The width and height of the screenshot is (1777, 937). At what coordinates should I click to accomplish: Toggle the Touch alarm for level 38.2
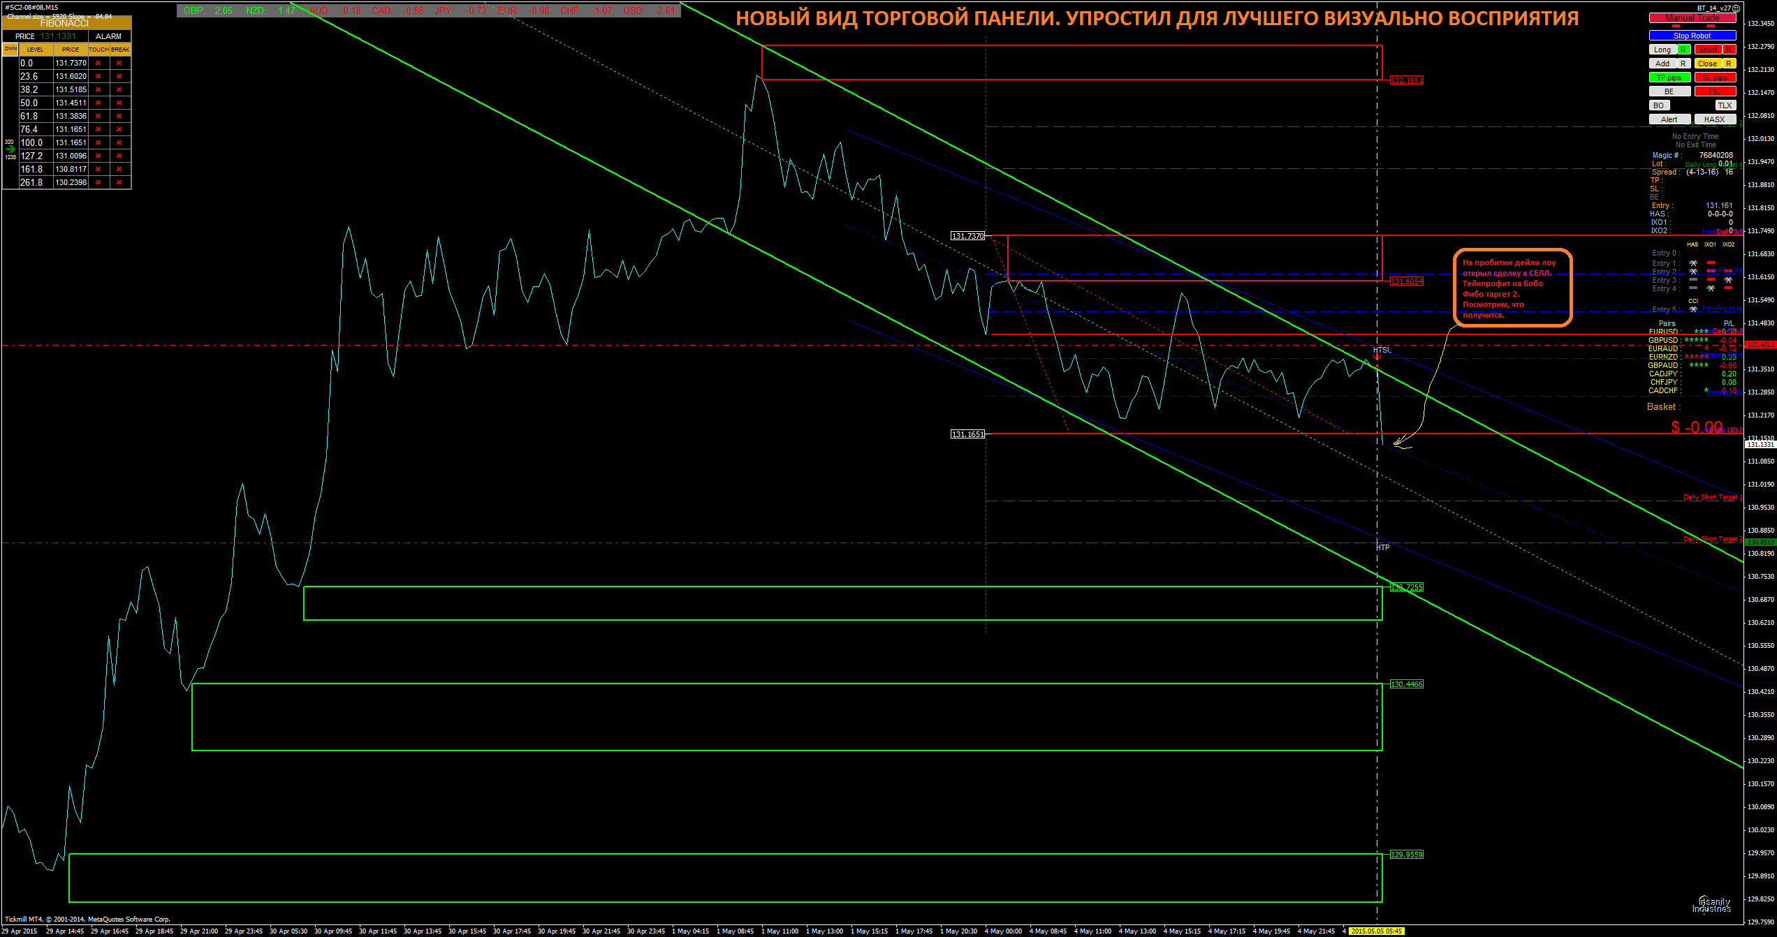coord(98,89)
